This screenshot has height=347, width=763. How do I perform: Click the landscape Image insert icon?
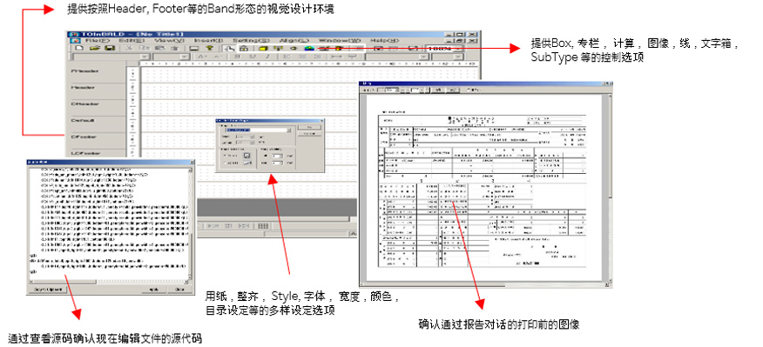[x=309, y=48]
